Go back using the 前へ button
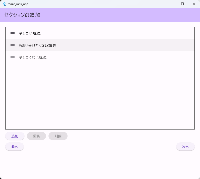200x179 pixels. [x=15, y=147]
